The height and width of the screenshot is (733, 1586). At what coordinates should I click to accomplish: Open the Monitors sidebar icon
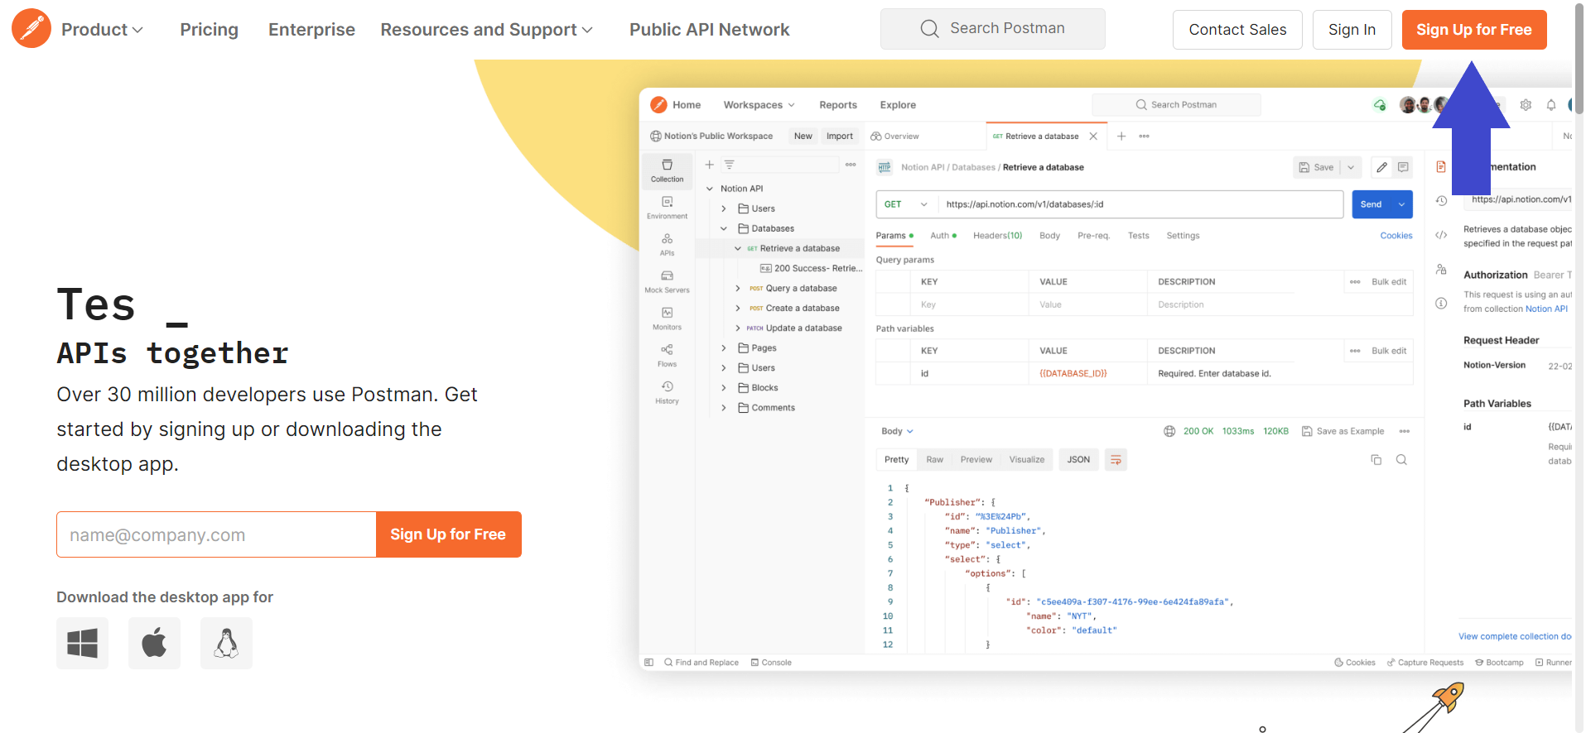(x=667, y=319)
